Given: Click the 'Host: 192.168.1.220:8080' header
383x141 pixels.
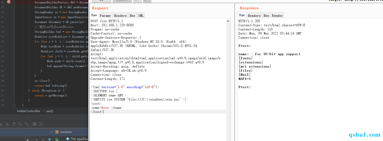Looking at the screenshot, I should point(112,25).
